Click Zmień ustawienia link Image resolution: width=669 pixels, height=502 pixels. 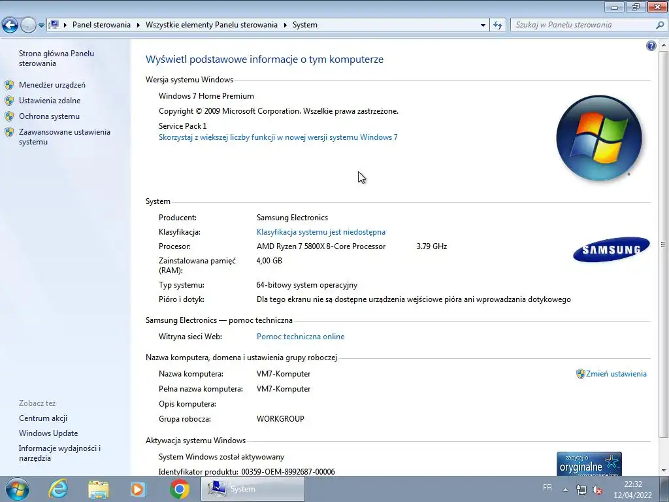pyautogui.click(x=616, y=374)
